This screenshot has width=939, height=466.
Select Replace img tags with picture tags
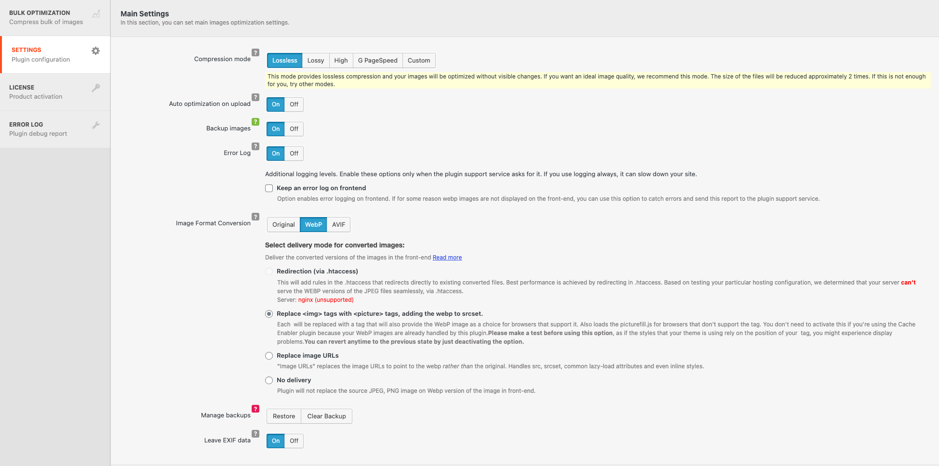click(269, 314)
